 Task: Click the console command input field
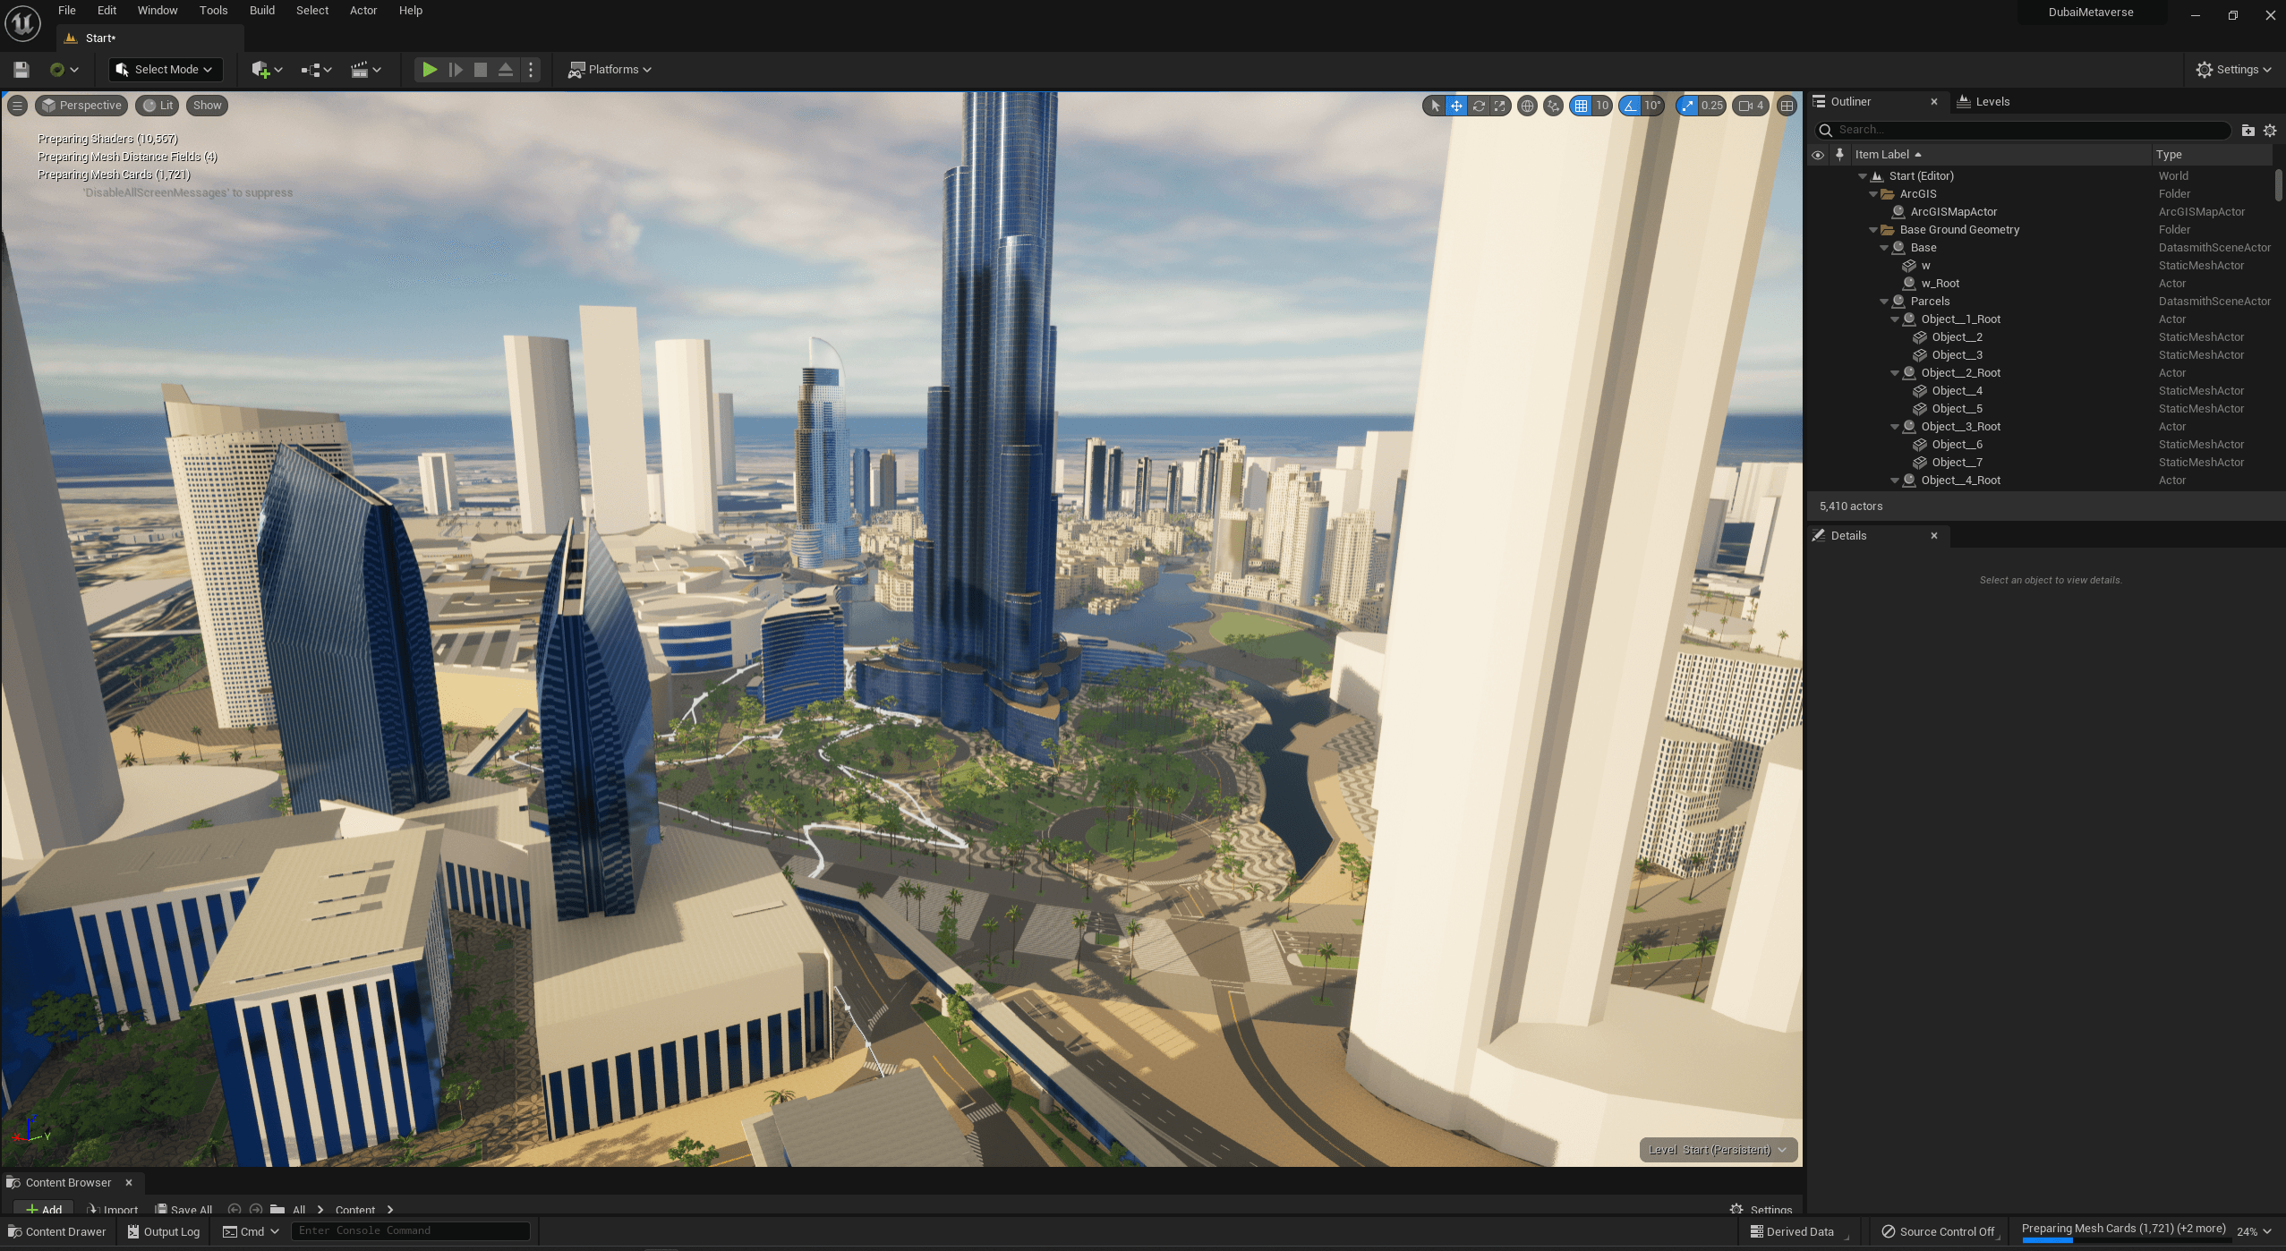click(411, 1231)
